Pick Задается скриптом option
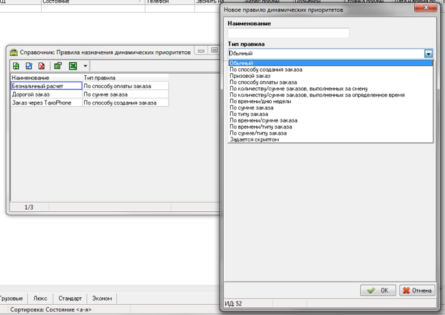Screen dimensions: 445x315 coord(254,139)
